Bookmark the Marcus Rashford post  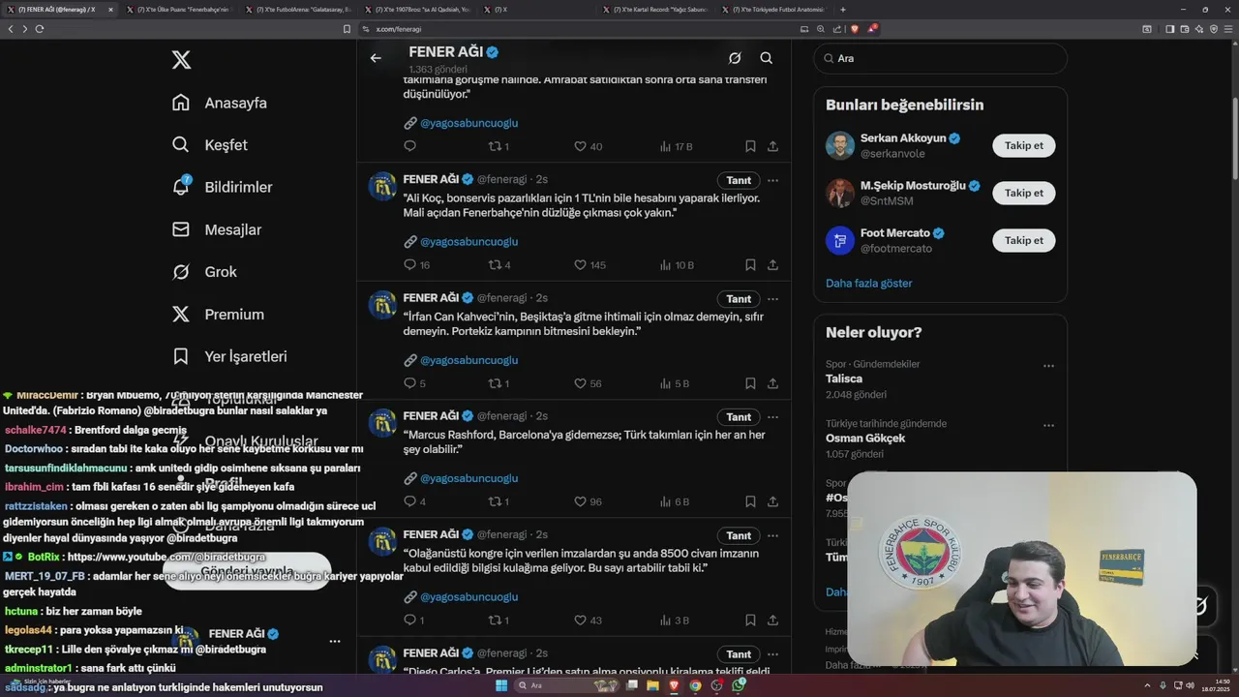pyautogui.click(x=750, y=501)
